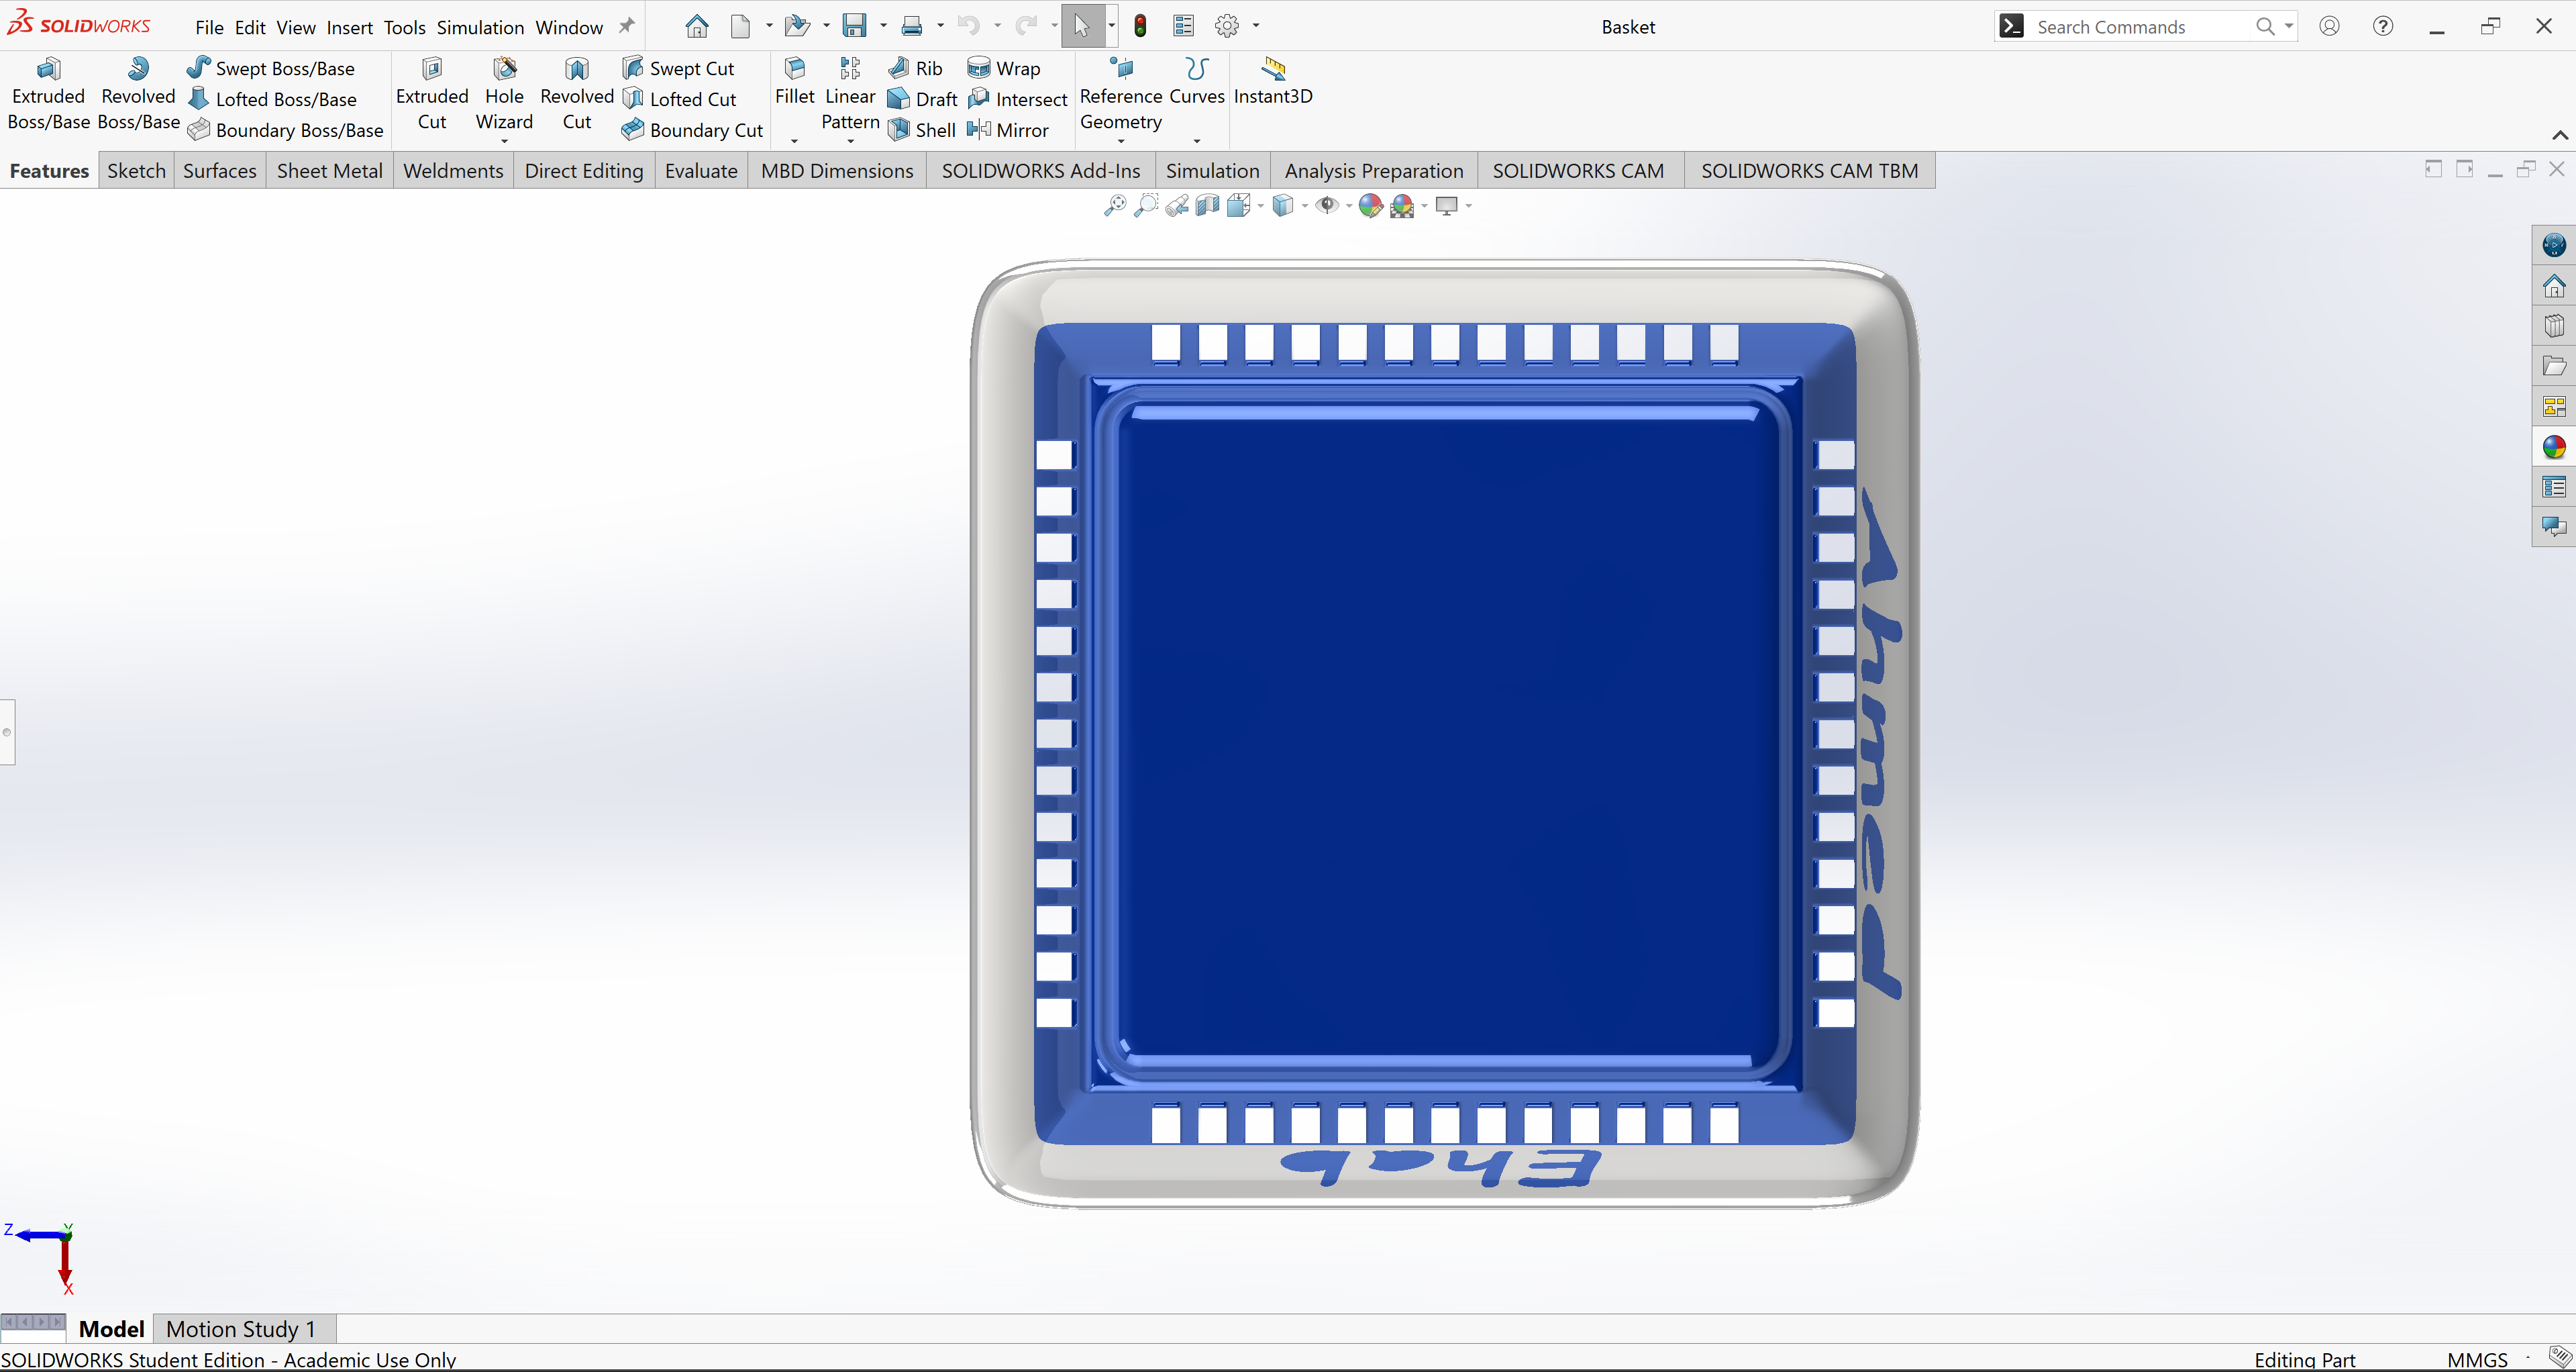Open the New document dropdown arrow
Screen dimensions: 2576x1372
769,26
